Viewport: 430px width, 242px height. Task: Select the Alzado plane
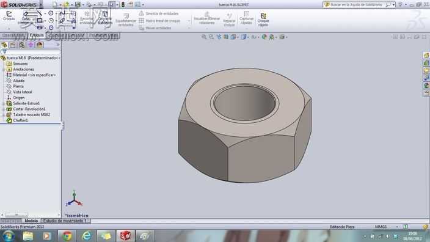[x=16, y=81]
